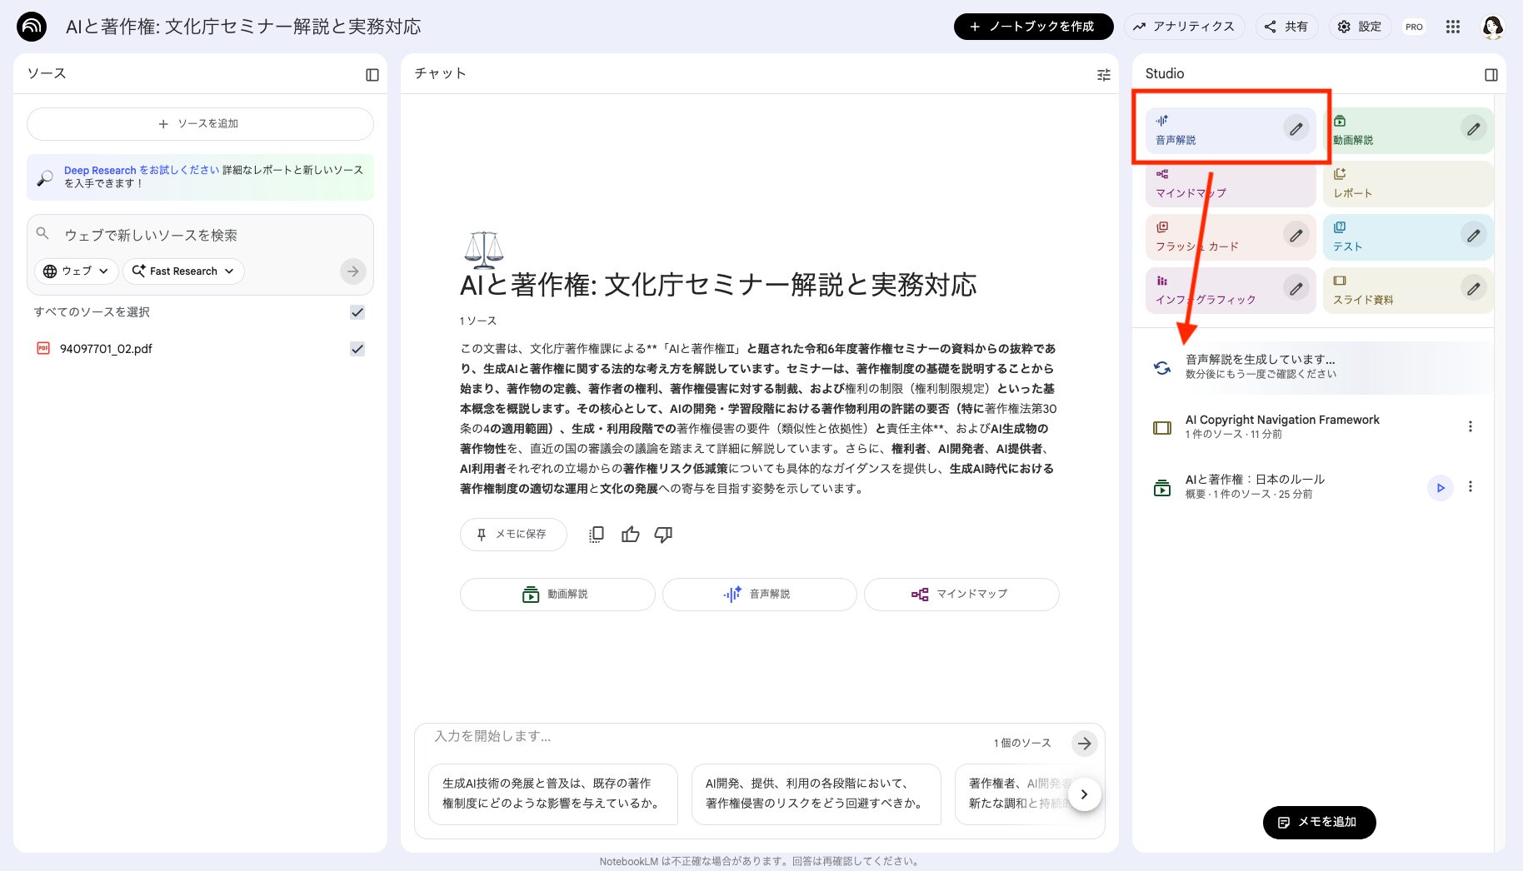
Task: Click the ノートブックを作成 button
Action: point(1033,26)
